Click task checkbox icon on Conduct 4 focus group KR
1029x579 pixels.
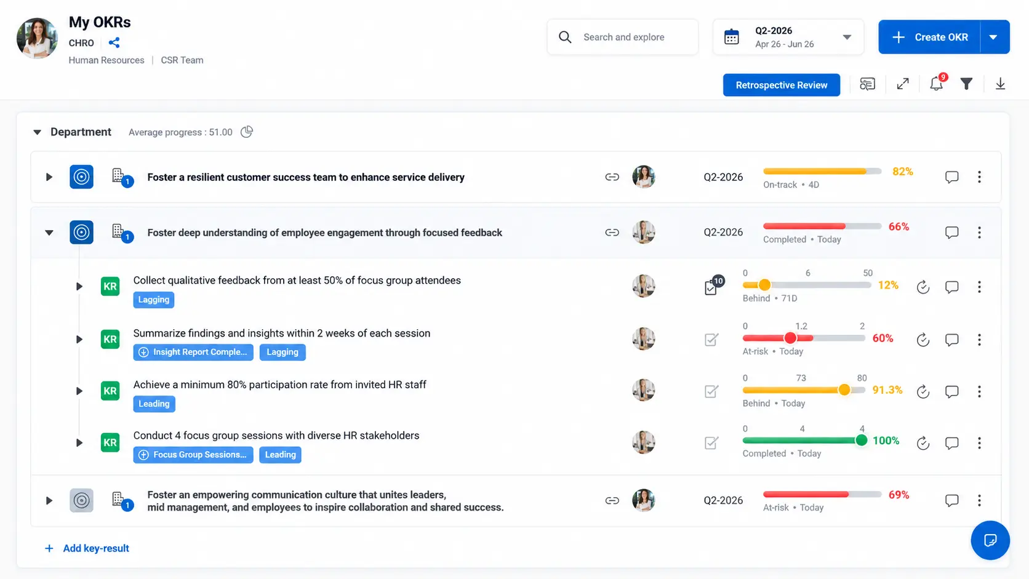pos(711,443)
